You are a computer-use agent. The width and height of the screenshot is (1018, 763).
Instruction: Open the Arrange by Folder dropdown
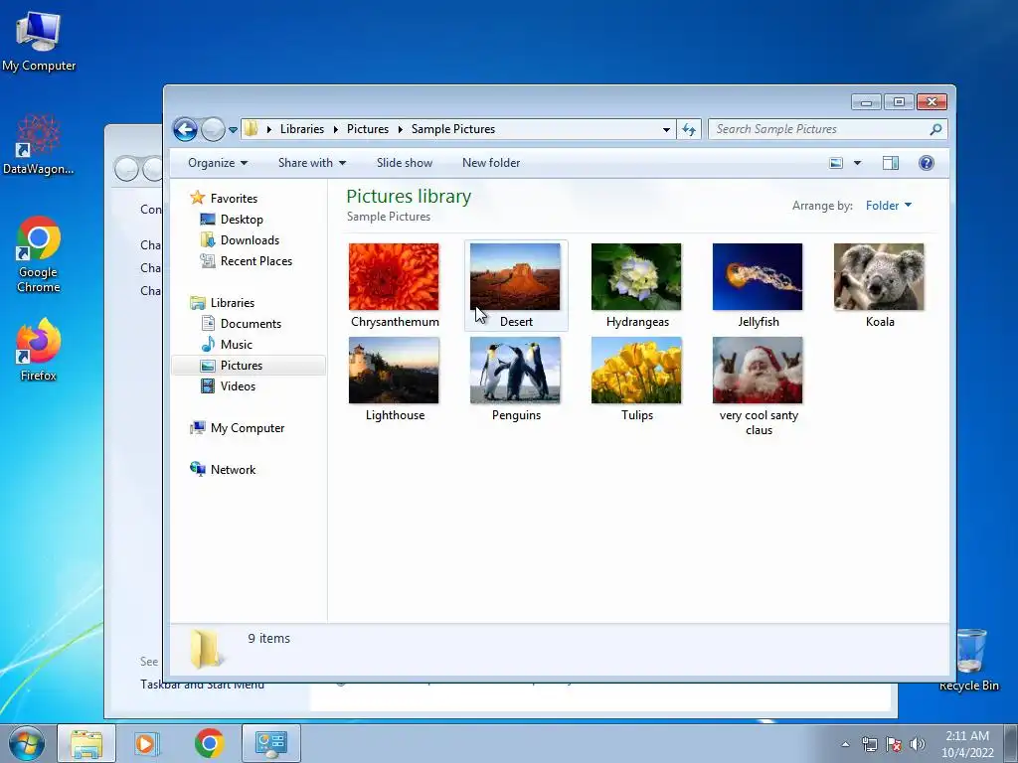pos(888,206)
